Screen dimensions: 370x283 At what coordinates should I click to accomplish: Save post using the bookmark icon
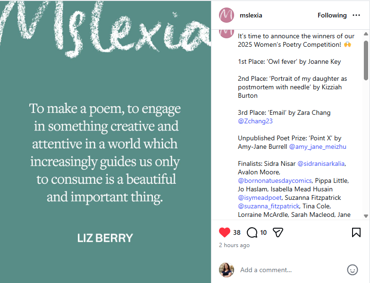pyautogui.click(x=356, y=232)
